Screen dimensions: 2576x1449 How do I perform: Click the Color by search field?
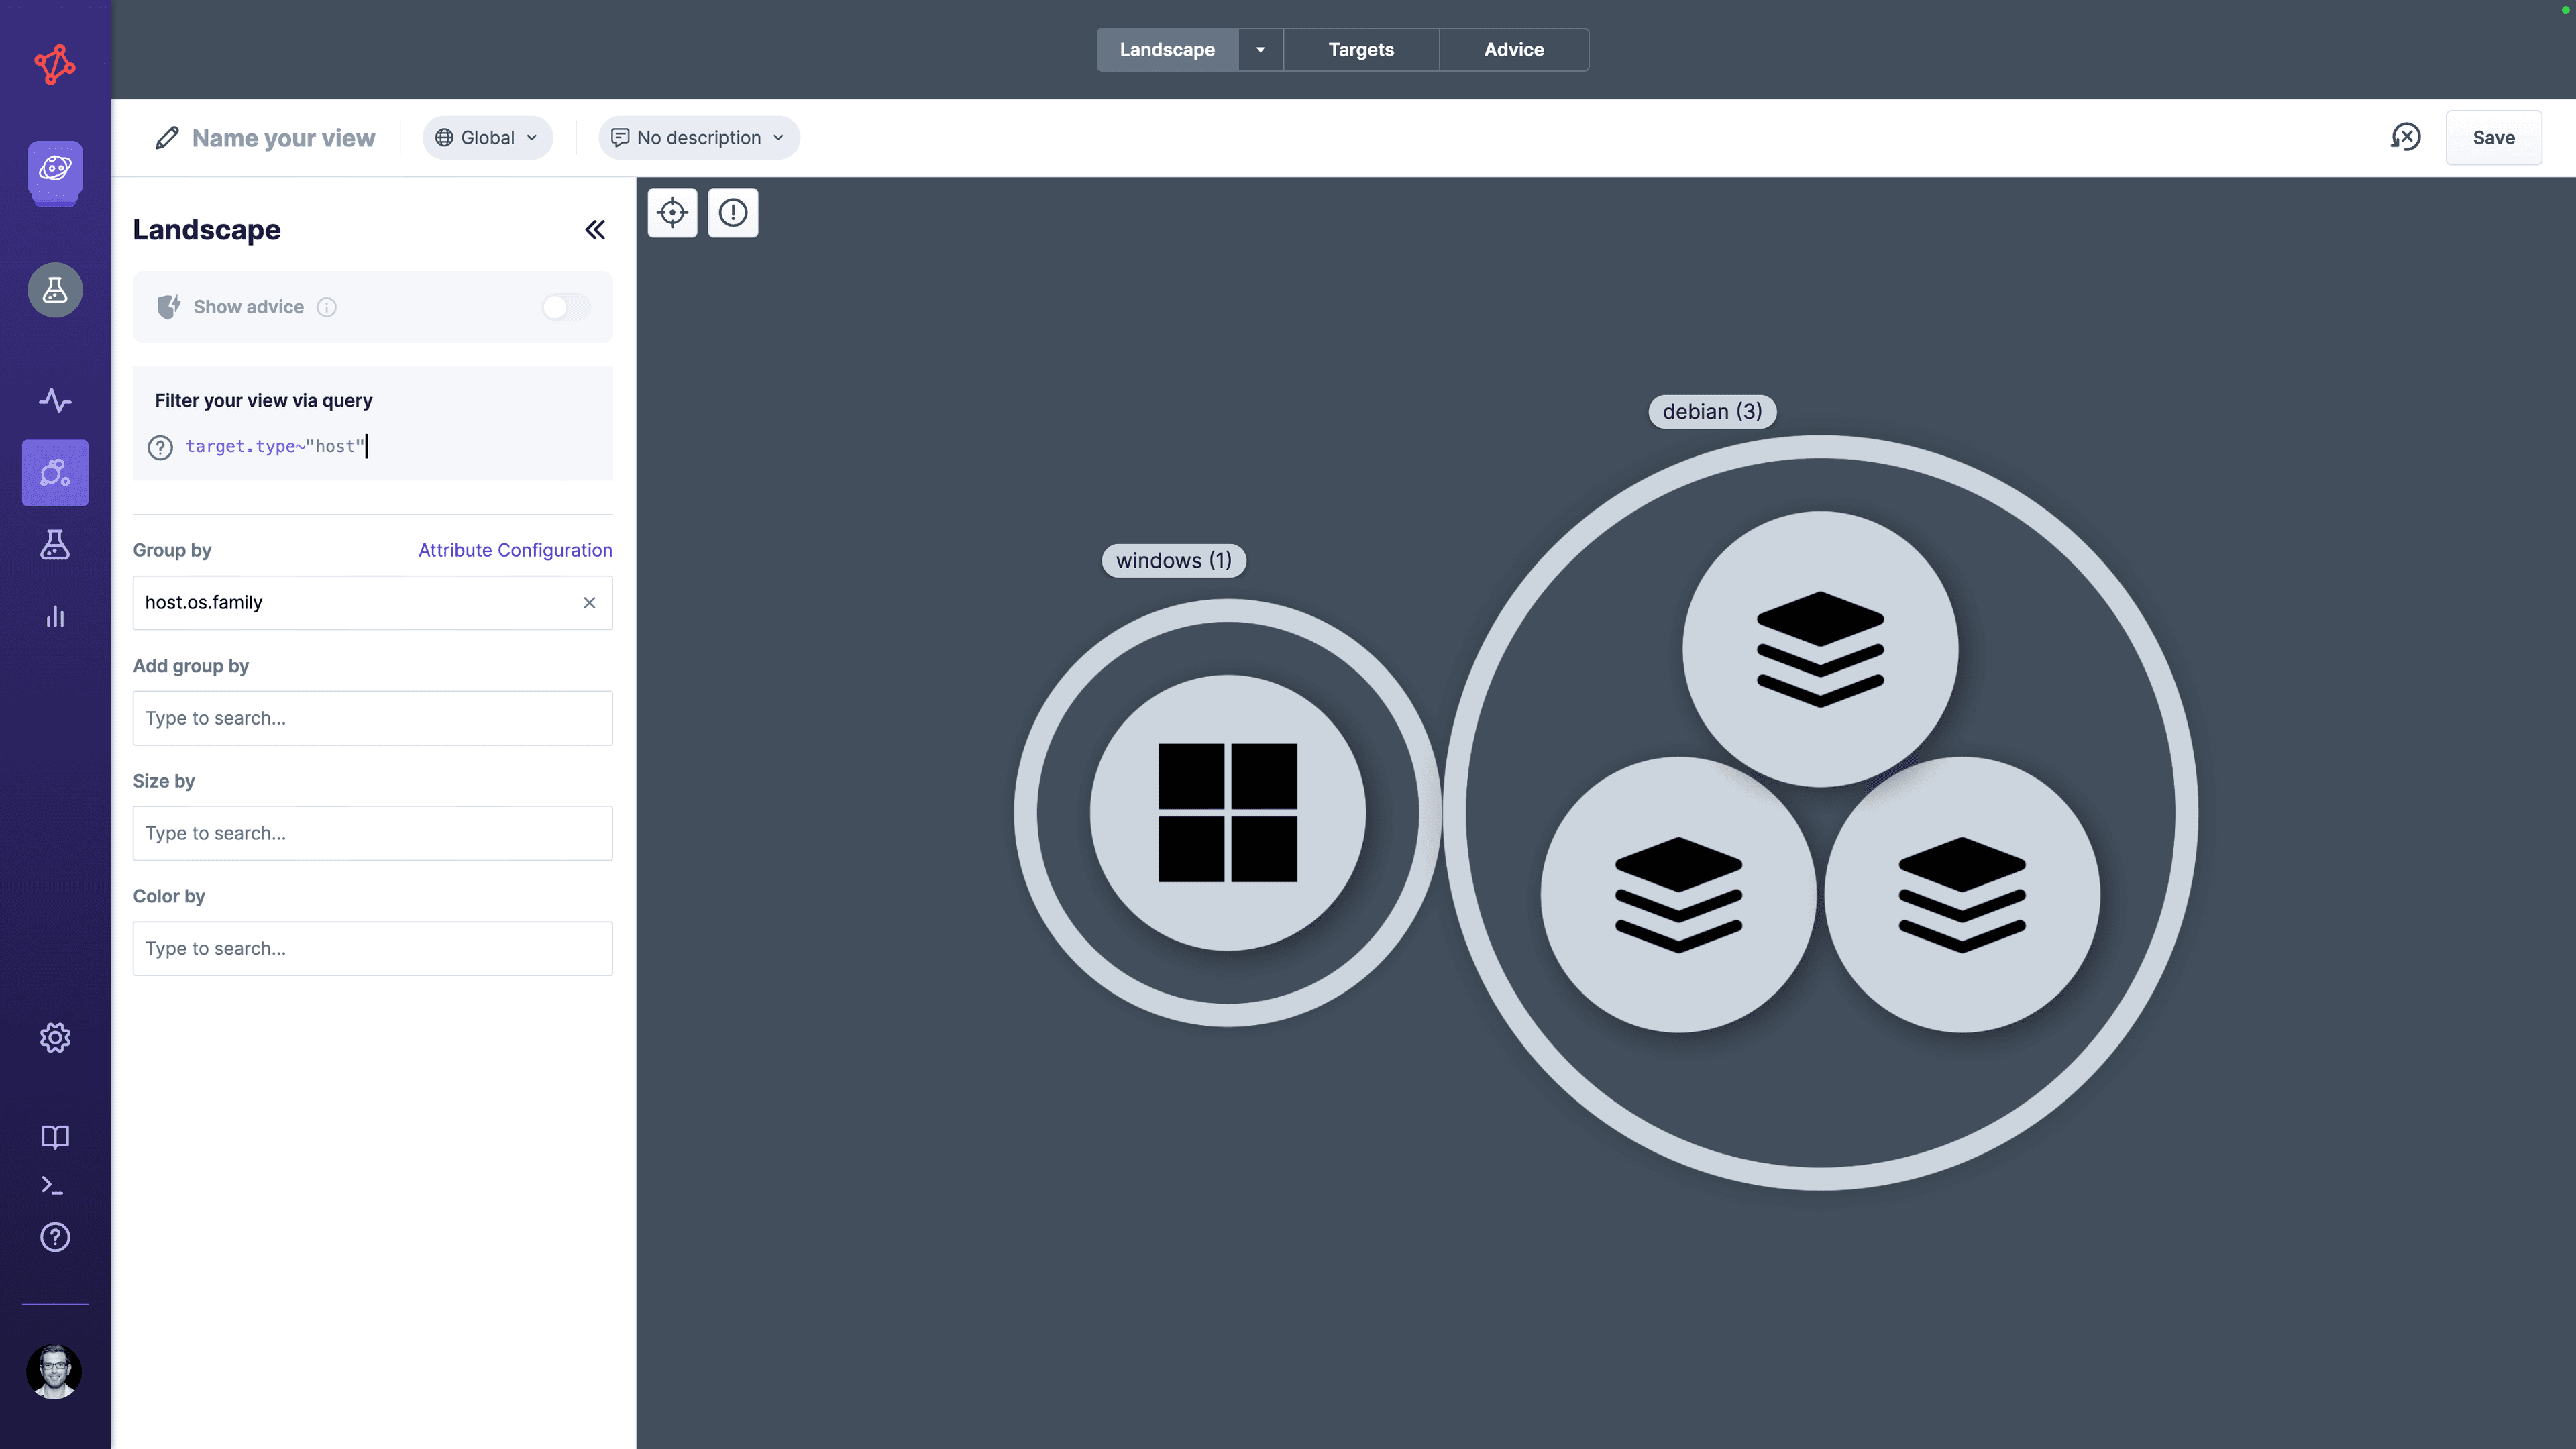[x=372, y=948]
